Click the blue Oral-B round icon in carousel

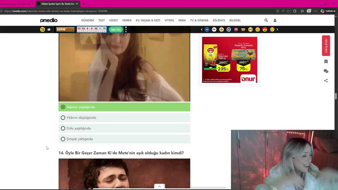(207, 30)
